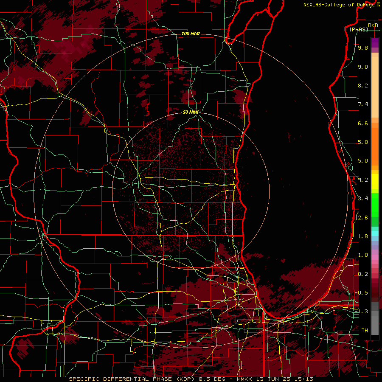Pick the bright green segment of the color bar
Image resolution: width=382 pixels, height=382 pixels.
[375, 205]
